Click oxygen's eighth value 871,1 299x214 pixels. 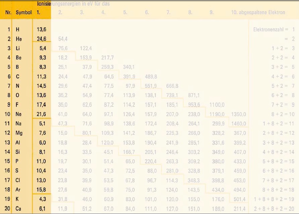194,95
